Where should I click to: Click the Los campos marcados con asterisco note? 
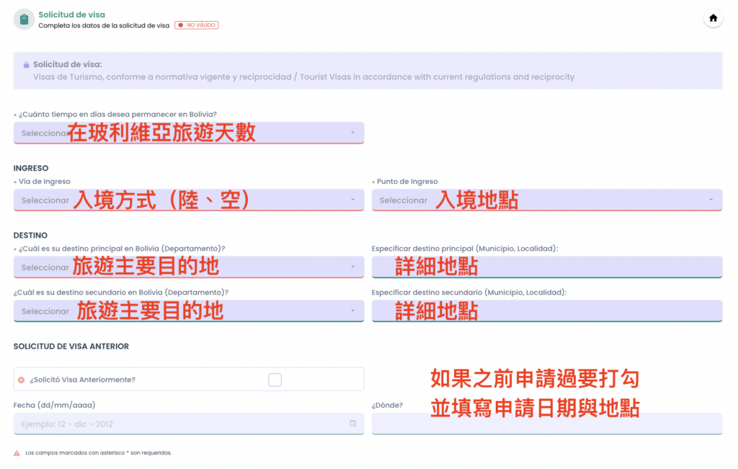[98, 453]
